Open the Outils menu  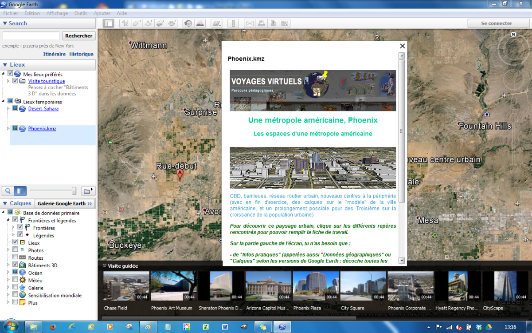81,13
